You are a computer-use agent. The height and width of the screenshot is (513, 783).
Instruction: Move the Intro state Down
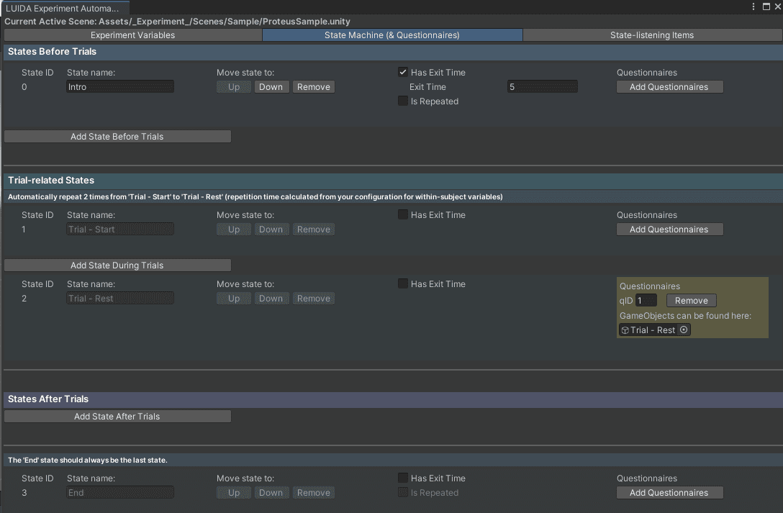point(271,87)
